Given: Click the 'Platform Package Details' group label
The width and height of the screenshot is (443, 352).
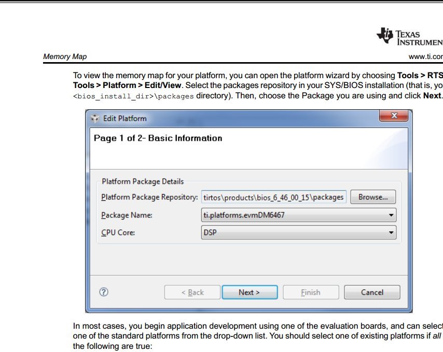Looking at the screenshot, I should click(x=143, y=181).
